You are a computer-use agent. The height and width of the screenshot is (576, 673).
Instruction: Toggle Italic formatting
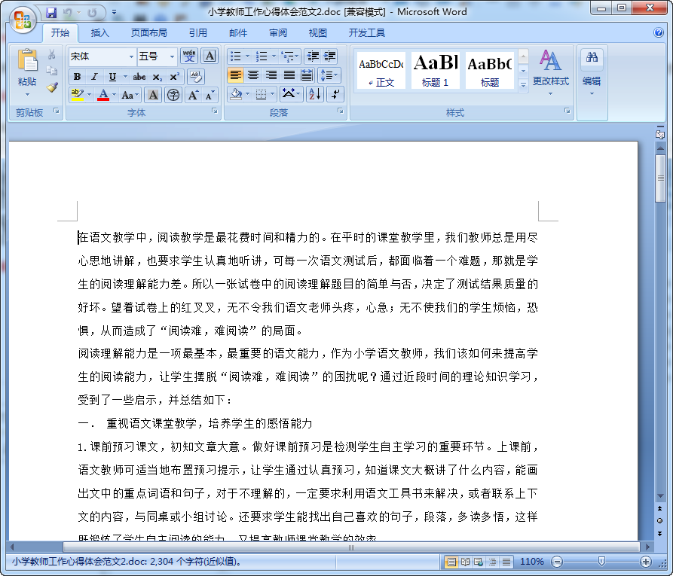coord(95,77)
